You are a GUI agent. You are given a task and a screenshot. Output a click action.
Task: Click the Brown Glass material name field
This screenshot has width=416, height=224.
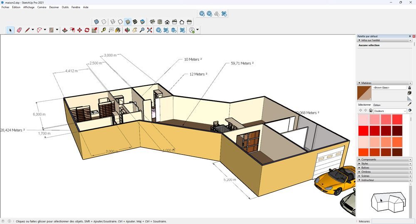click(389, 87)
